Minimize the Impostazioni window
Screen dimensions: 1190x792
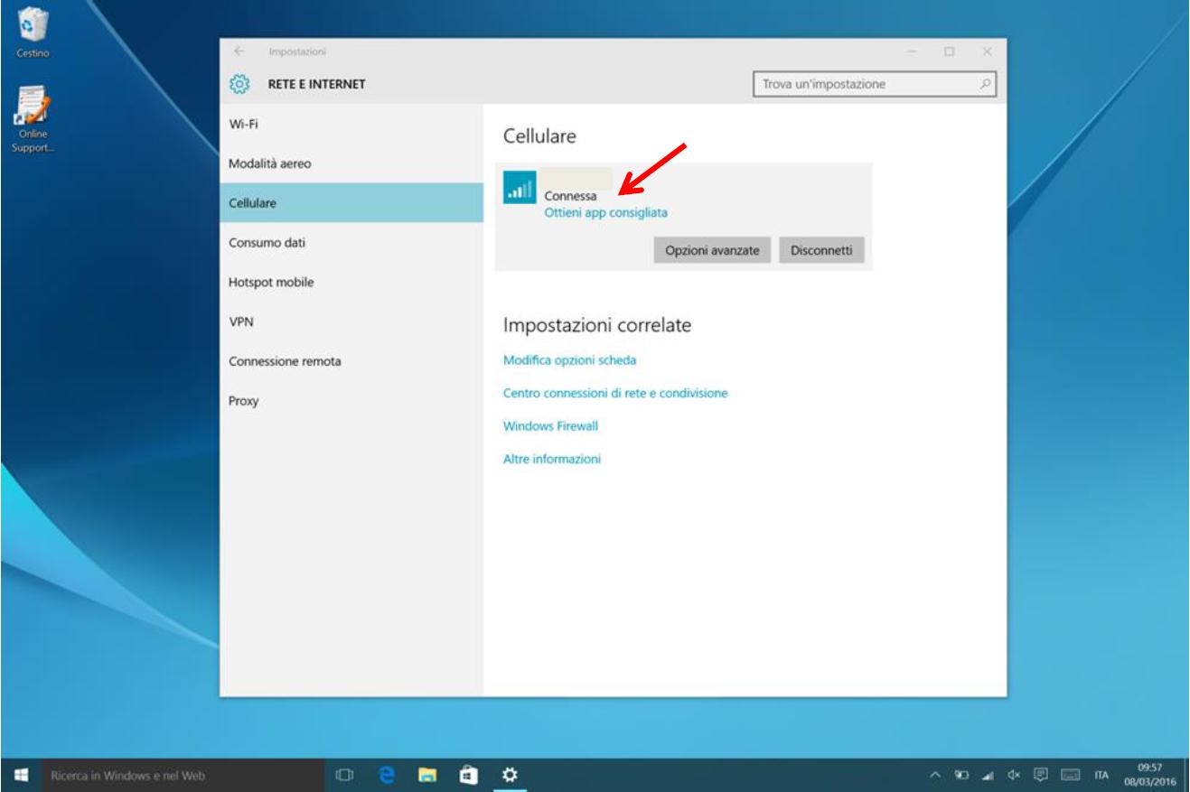pyautogui.click(x=913, y=52)
